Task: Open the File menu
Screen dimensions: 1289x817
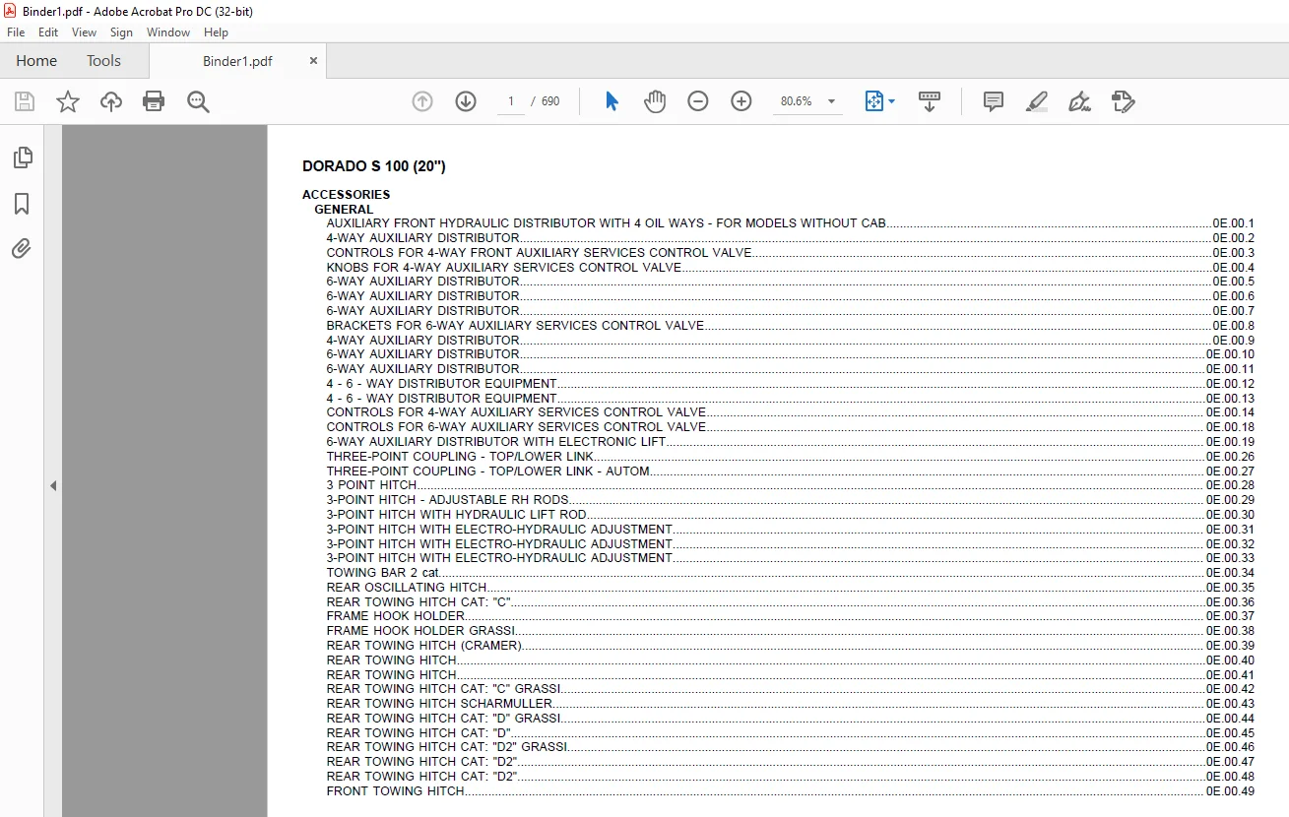Action: coord(16,32)
